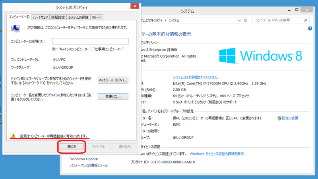318x179 pixels.
Task: Close the システムのプロパティ dialog with X
Action: pos(135,6)
